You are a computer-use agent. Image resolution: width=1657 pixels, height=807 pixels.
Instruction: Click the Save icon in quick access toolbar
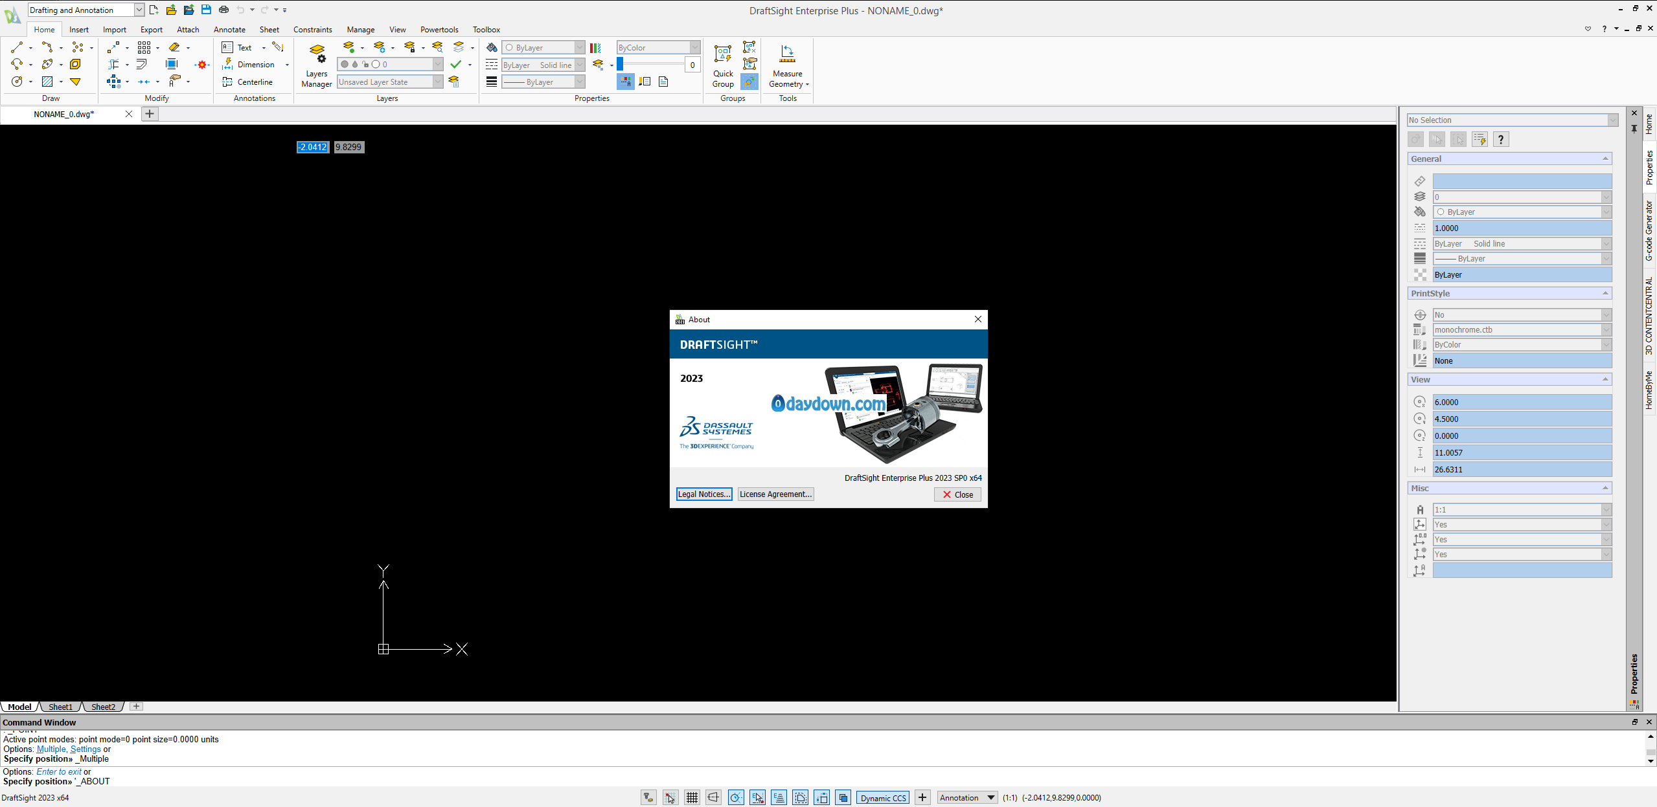[x=206, y=10]
